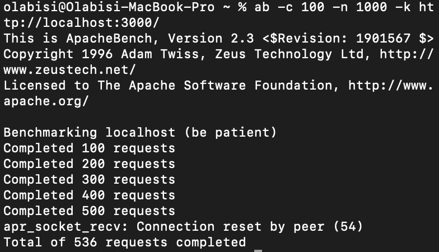
Task: Click the 'Completed 300 requests' line
Action: tap(89, 180)
